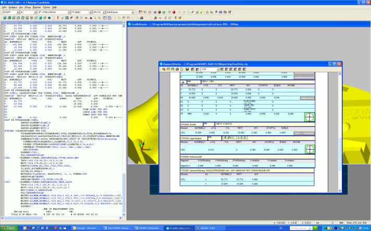Open the Visa menu
The height and width of the screenshot is (231, 371).
pyautogui.click(x=21, y=8)
